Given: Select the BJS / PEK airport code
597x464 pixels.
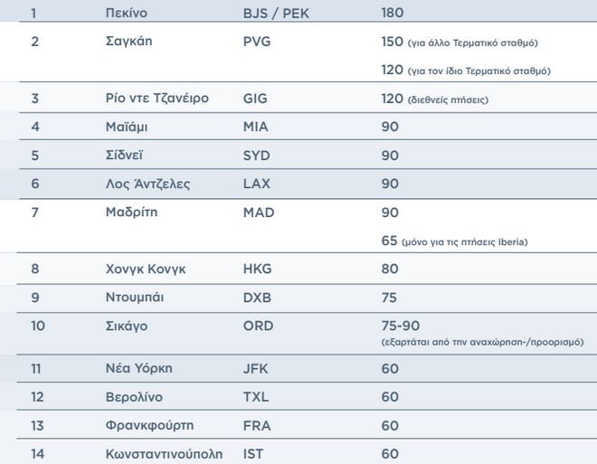Looking at the screenshot, I should (280, 14).
